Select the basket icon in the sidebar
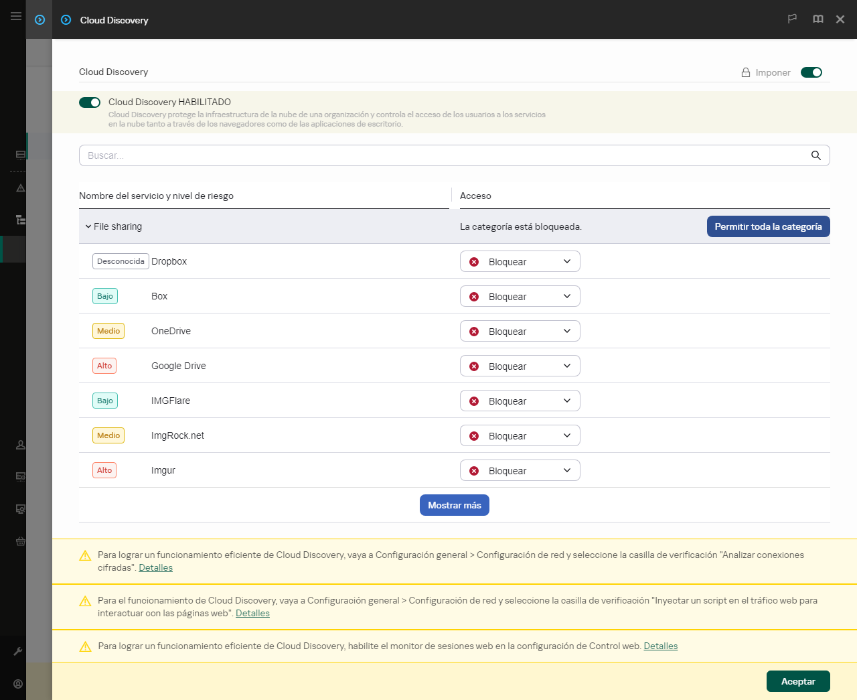This screenshot has height=700, width=857. (x=20, y=541)
